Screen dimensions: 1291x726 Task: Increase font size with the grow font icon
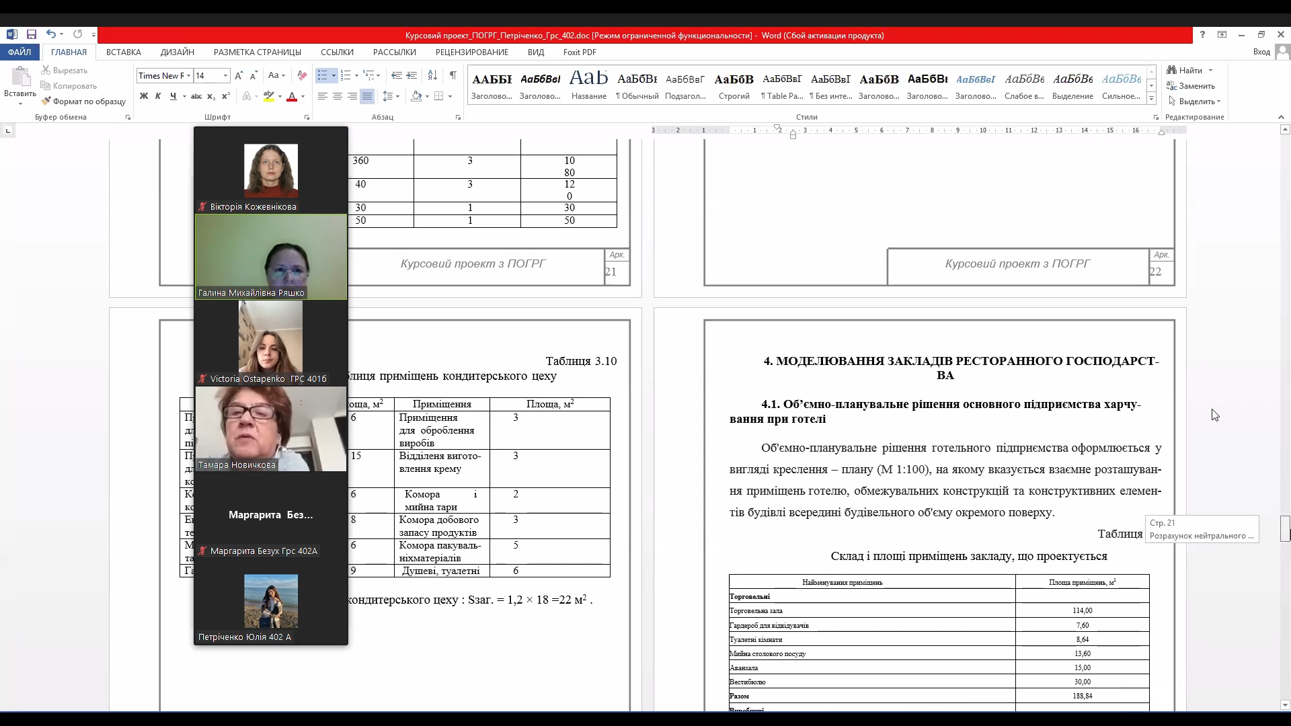pos(239,76)
